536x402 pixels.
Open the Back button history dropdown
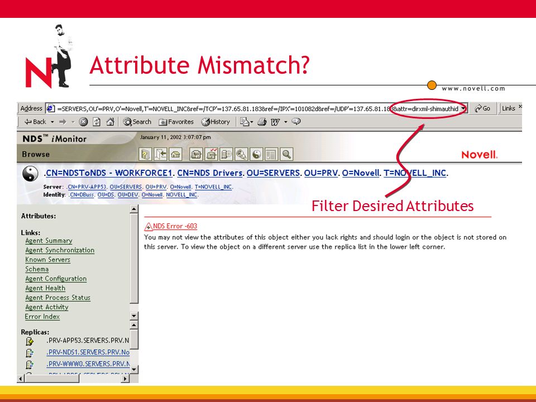[52, 122]
